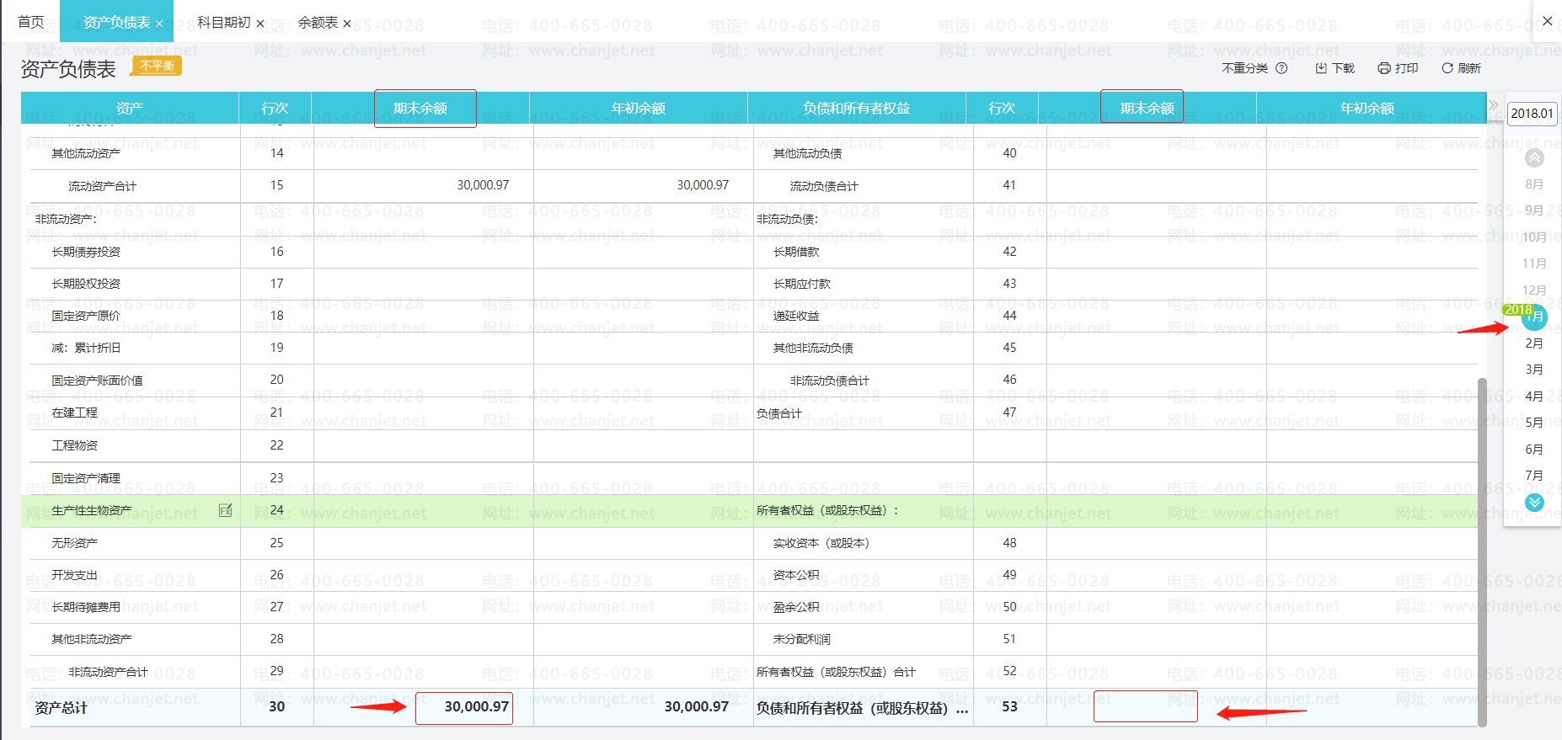Screen dimensions: 1562x740
Task: Switch to the 科目期初 tab
Action: tap(223, 22)
